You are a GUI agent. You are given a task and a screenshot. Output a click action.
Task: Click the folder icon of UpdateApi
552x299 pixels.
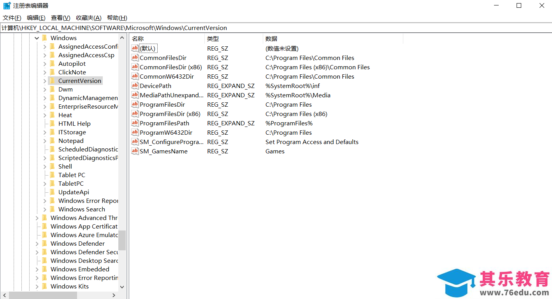tap(52, 192)
